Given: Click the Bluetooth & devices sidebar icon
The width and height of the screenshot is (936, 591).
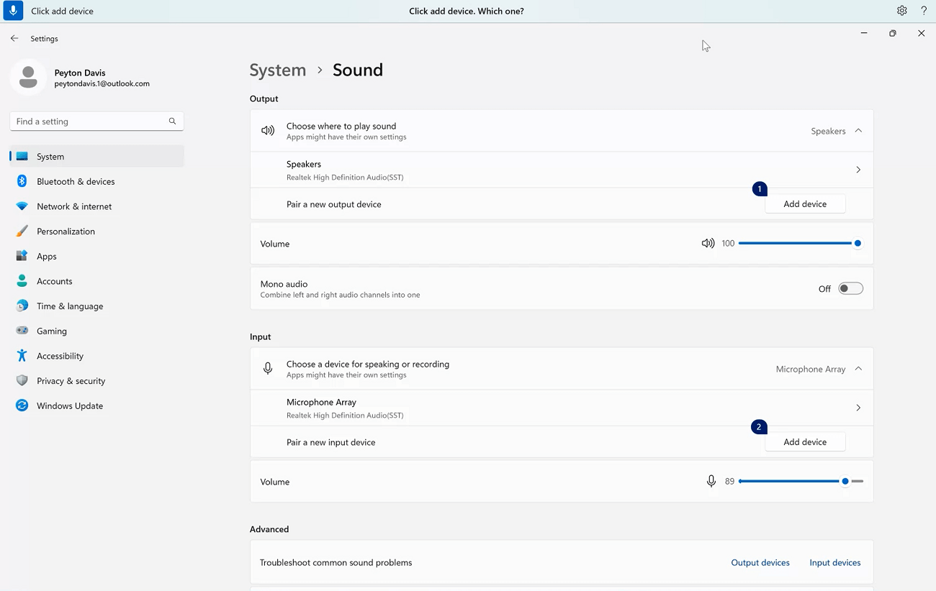Looking at the screenshot, I should pyautogui.click(x=22, y=181).
